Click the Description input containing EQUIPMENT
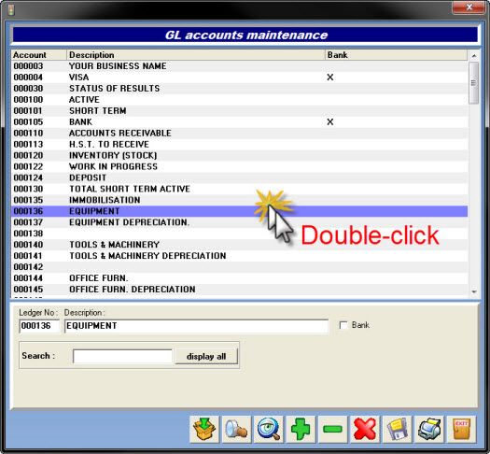 click(196, 326)
